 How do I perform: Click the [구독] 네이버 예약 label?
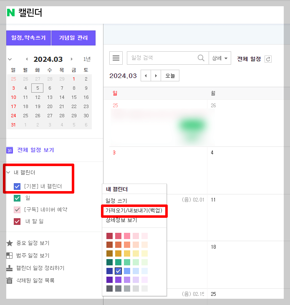[x=46, y=209]
